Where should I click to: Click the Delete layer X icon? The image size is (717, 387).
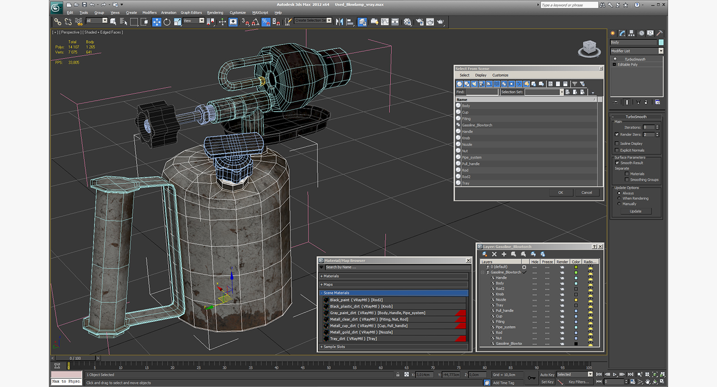click(x=494, y=254)
